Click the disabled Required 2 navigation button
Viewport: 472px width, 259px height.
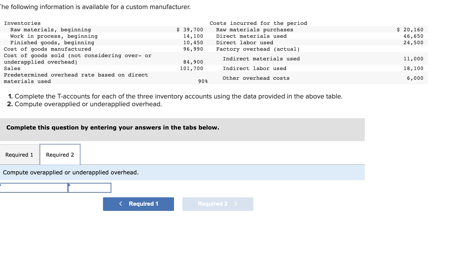pos(218,204)
